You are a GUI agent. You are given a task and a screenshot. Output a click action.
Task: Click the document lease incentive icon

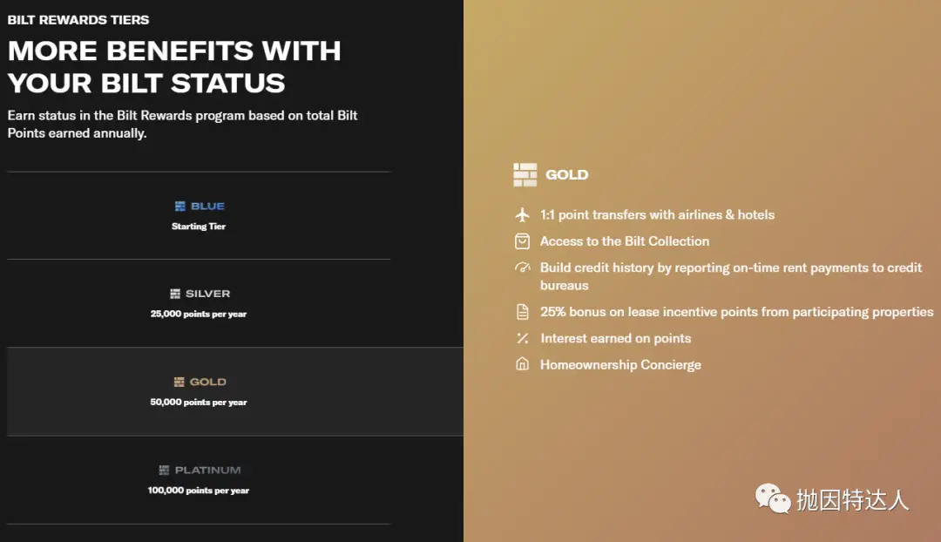tap(523, 312)
